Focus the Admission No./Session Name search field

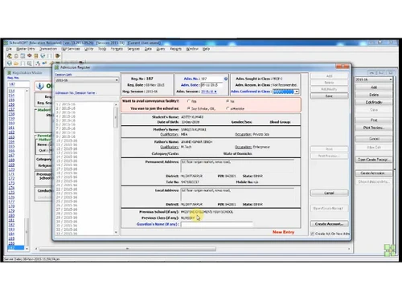click(x=87, y=98)
